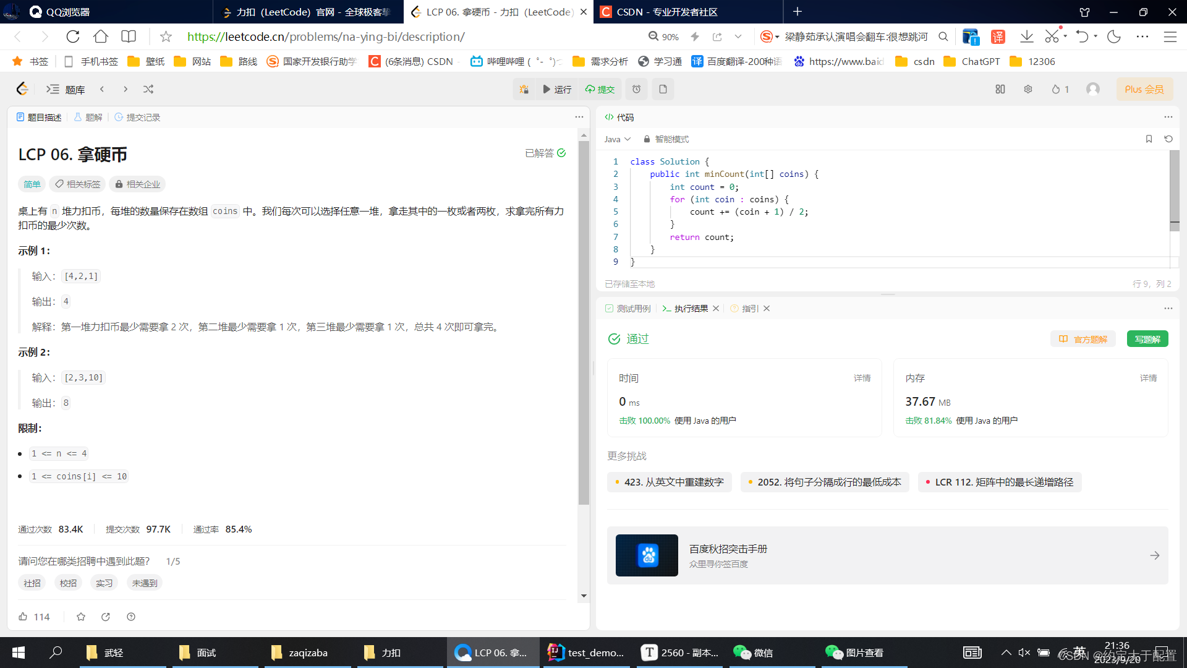Screen dimensions: 1187x668
Task: Open WeChat from the Windows taskbar
Action: pos(752,653)
